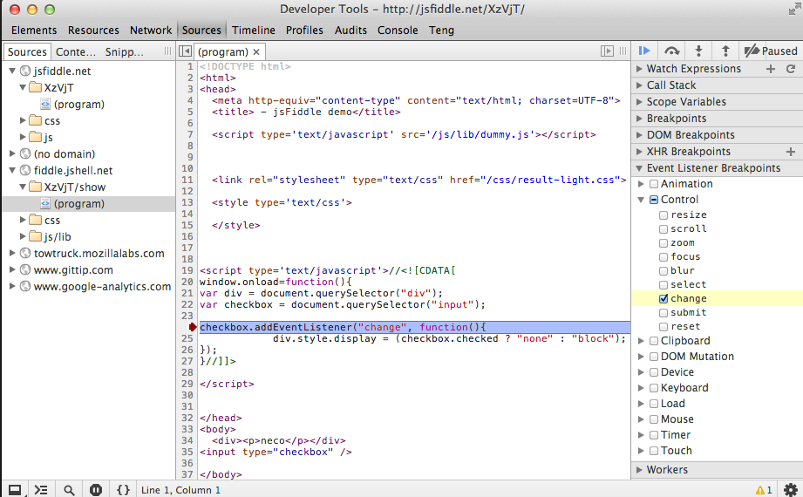Select the Snippets navigator tab
Image resolution: width=803 pixels, height=497 pixels.
[125, 51]
